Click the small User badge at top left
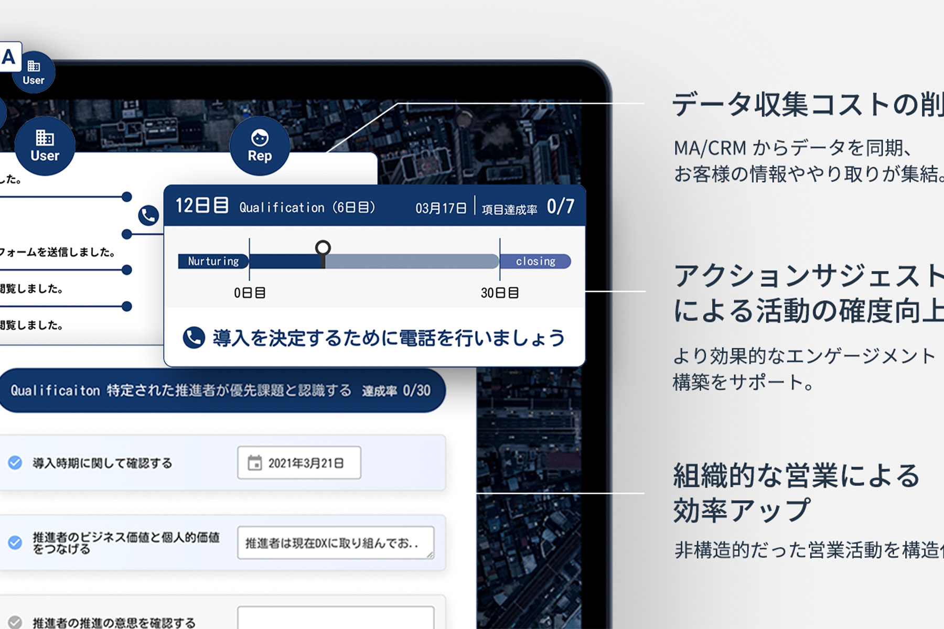This screenshot has width=944, height=629. coord(34,72)
